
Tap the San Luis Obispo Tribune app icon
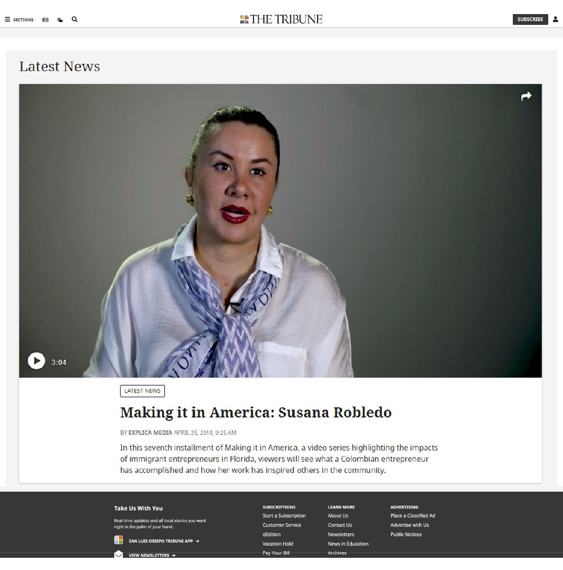pyautogui.click(x=119, y=540)
